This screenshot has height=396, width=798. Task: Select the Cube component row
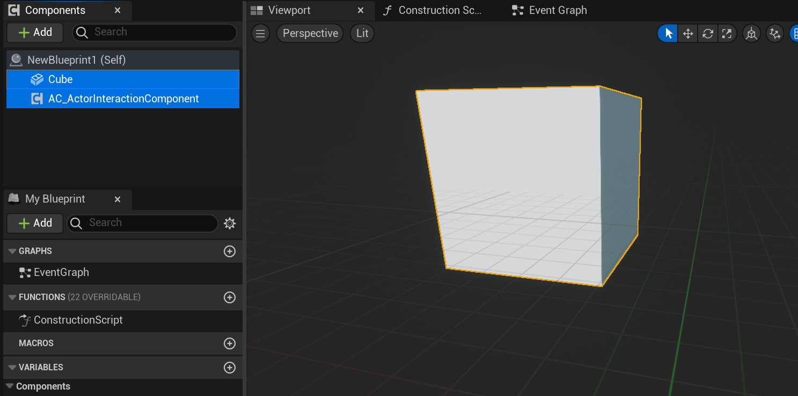point(123,79)
